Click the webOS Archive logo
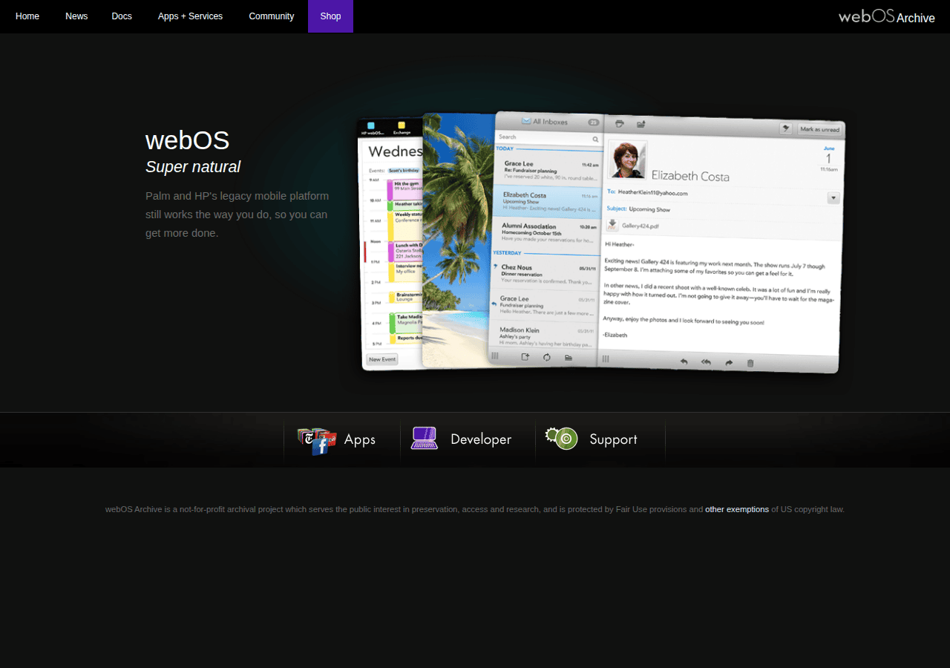The height and width of the screenshot is (668, 950). [886, 16]
